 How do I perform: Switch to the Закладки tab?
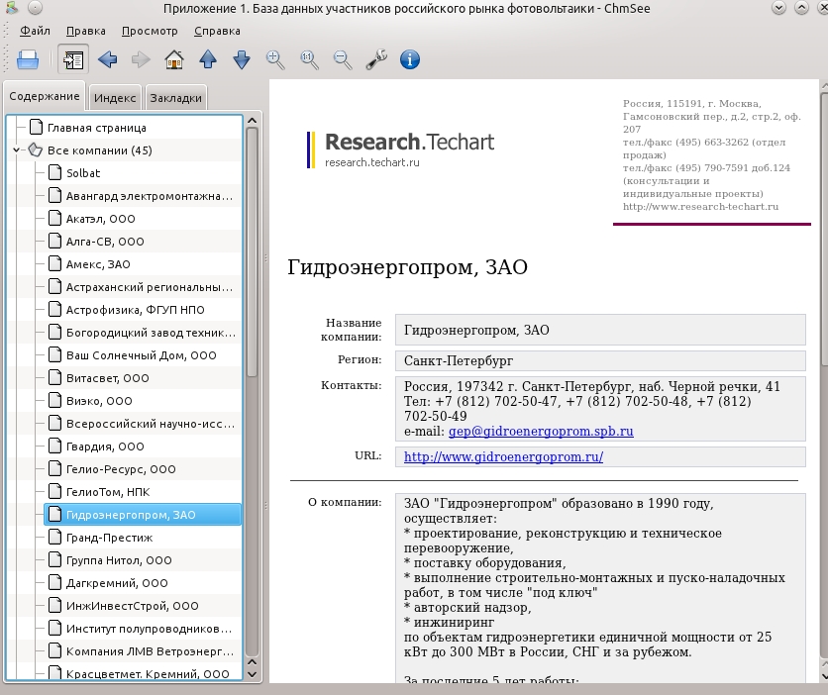(176, 98)
